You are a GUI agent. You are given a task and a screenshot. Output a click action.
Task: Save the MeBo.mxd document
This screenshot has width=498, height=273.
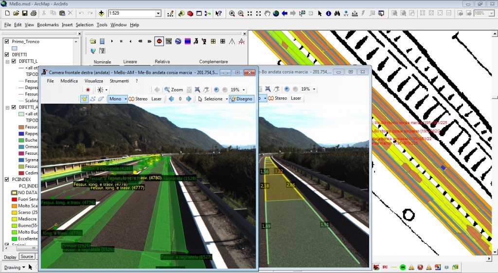24,13
